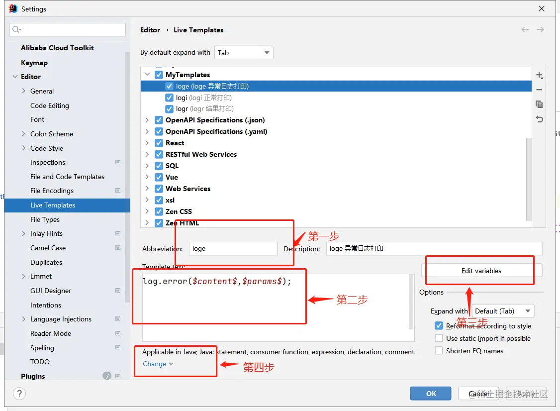Image resolution: width=560 pixels, height=411 pixels.
Task: Click the Plugins update count badge
Action: pos(107,376)
